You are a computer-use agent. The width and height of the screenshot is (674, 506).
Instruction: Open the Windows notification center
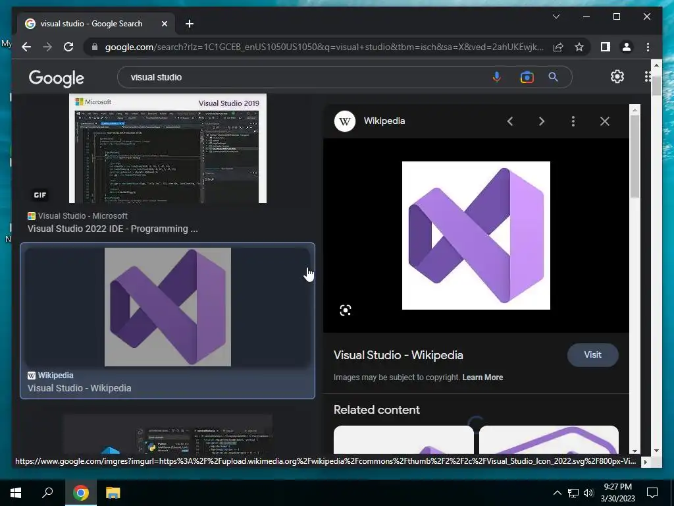pos(652,493)
